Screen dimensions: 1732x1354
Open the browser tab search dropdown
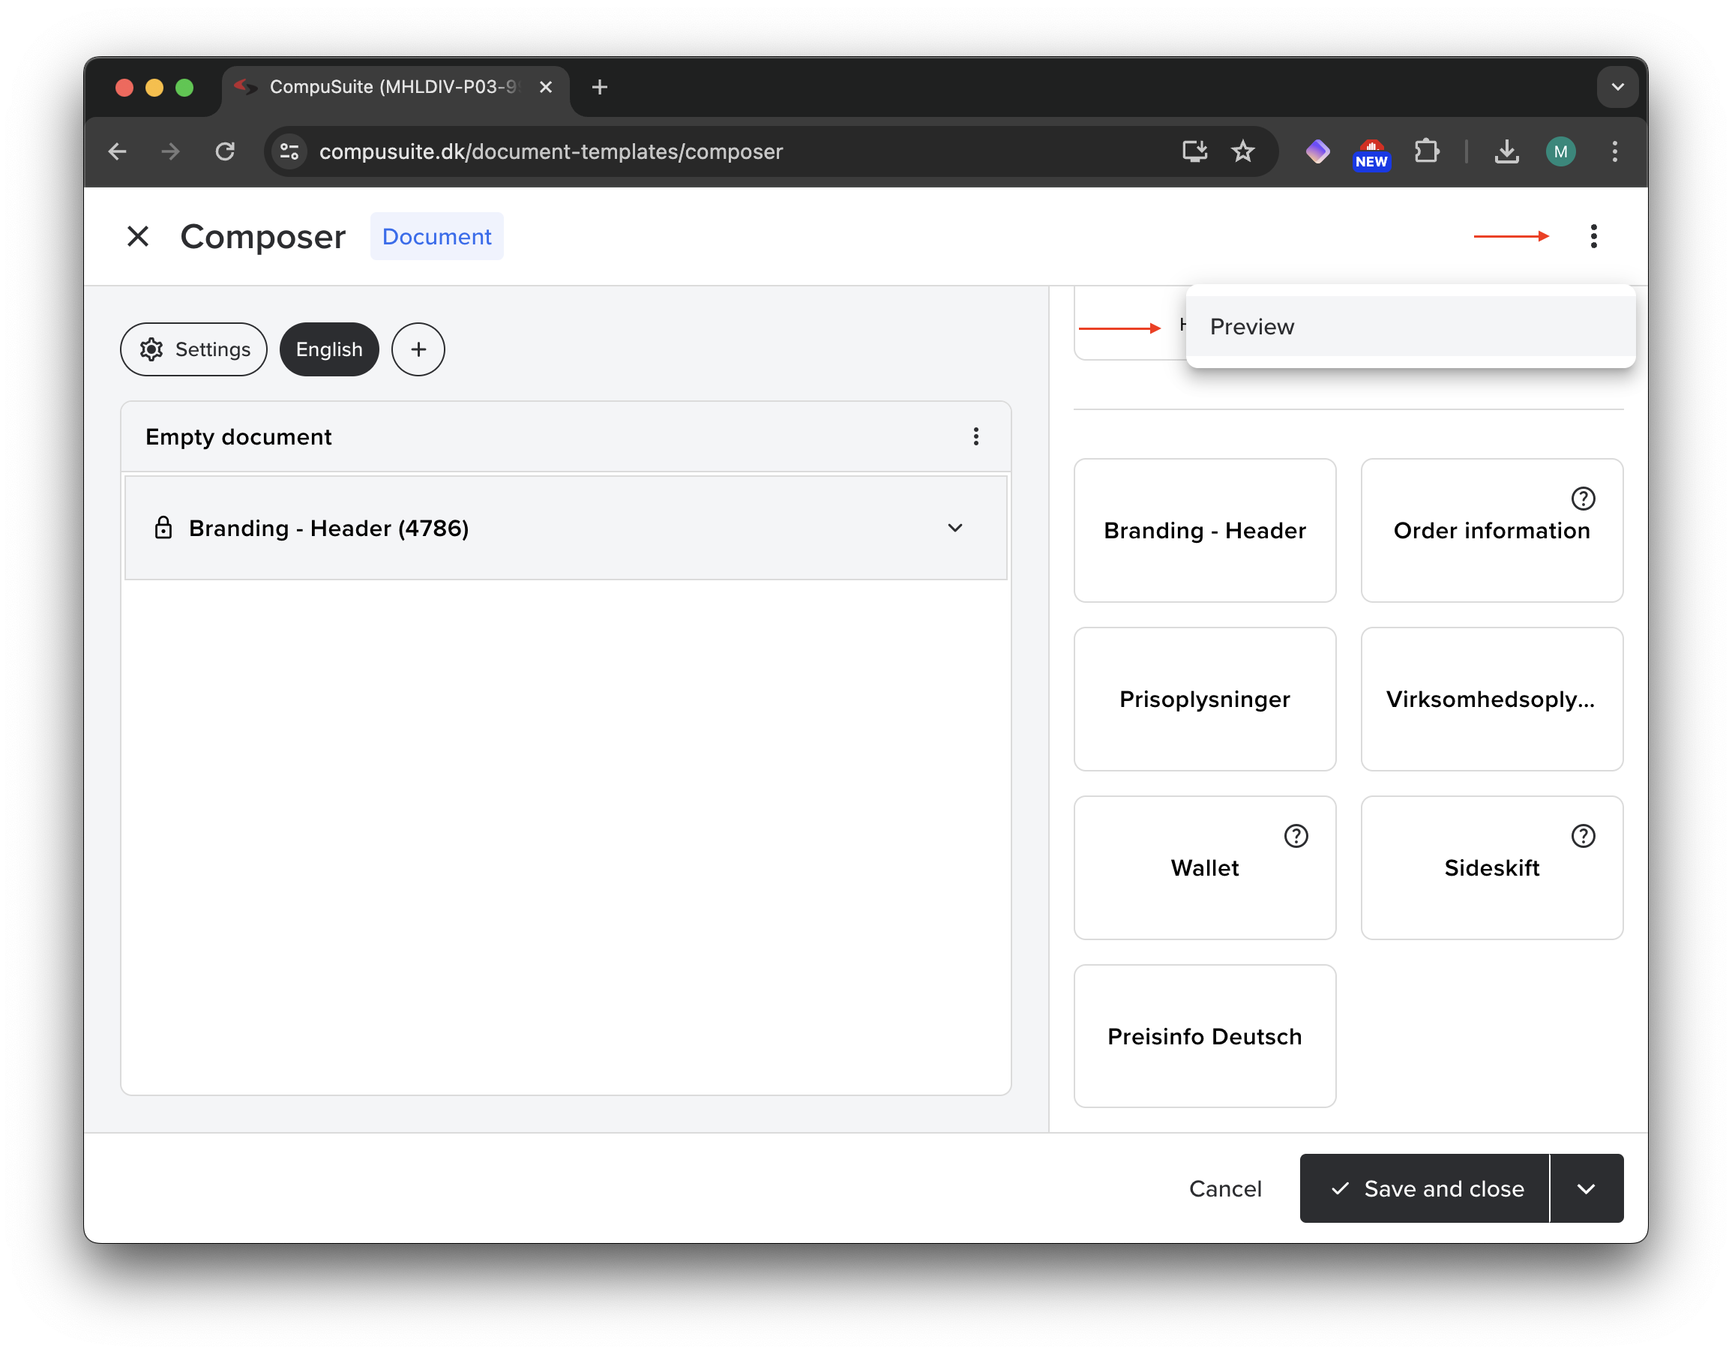[x=1618, y=87]
